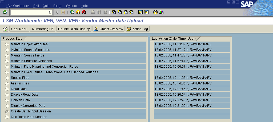Open the Extras menu
This screenshot has width=273, height=122.
58,6
